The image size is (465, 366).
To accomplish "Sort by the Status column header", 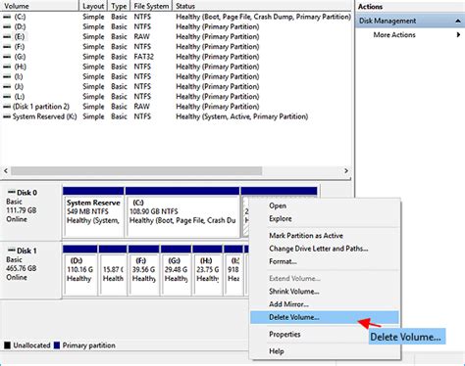I will click(262, 6).
